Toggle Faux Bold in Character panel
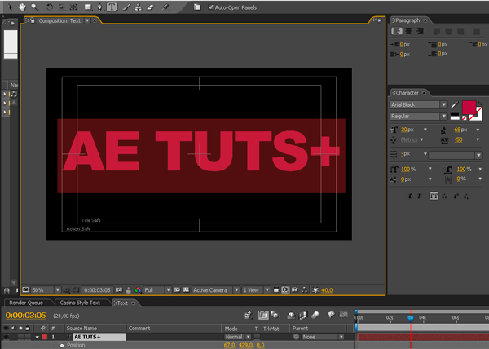The width and height of the screenshot is (489, 349). tap(410, 196)
